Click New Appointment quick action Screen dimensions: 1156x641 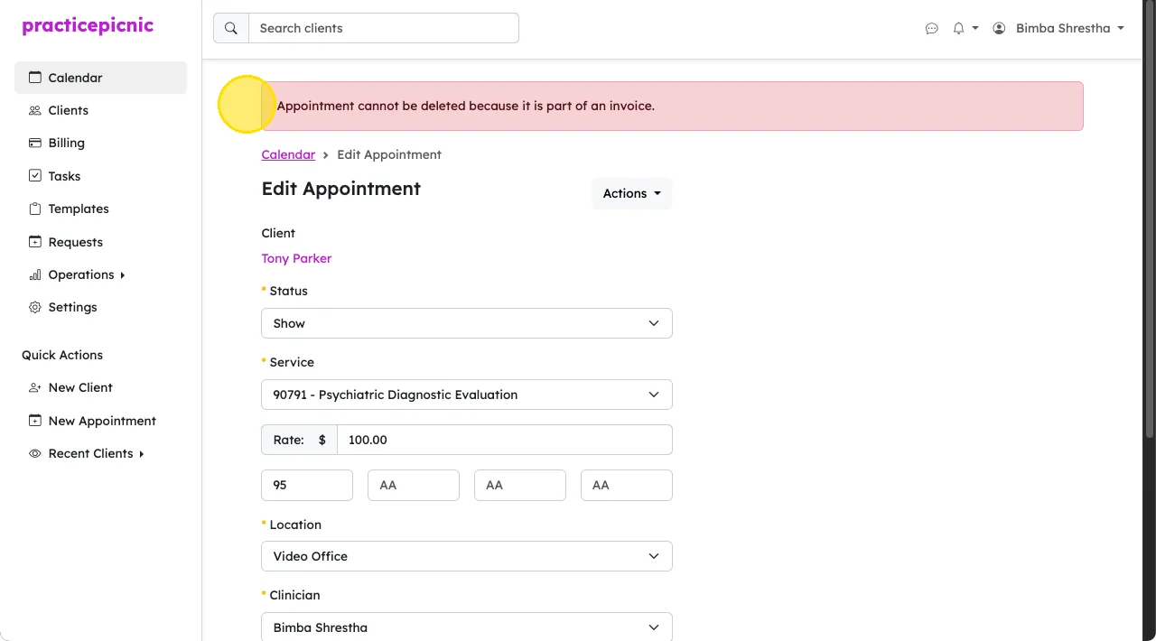(100, 421)
